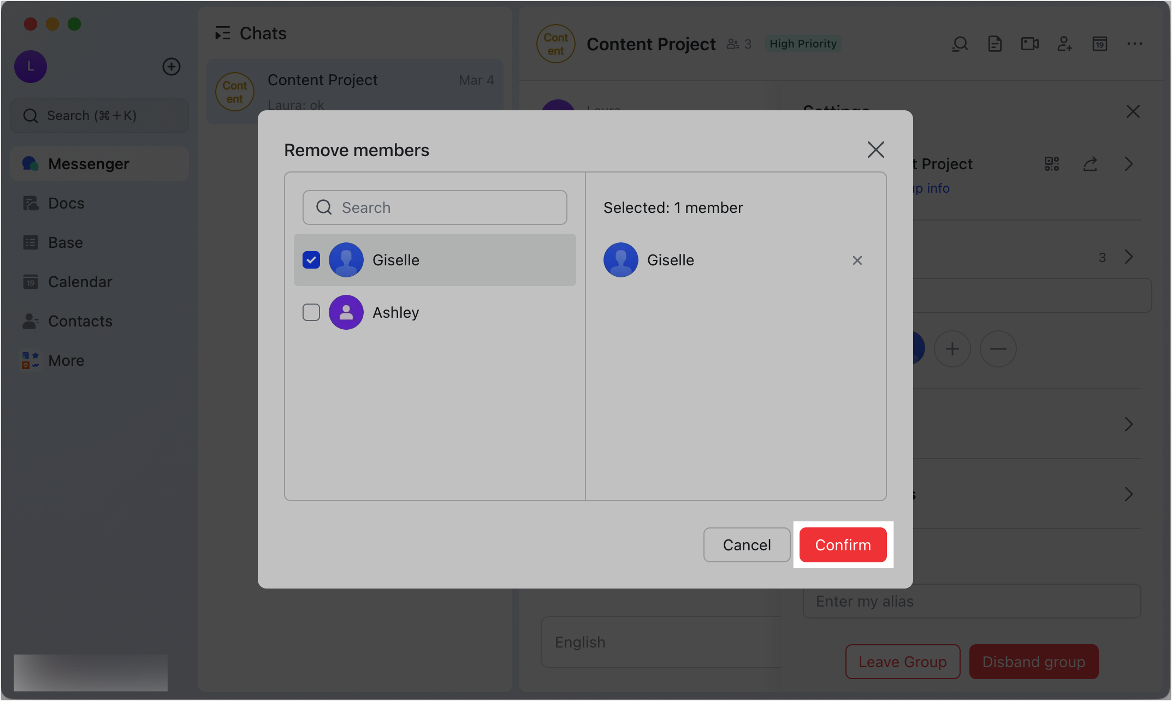Remove Giselle from selected members list
Viewport: 1172px width, 701px height.
pos(857,260)
